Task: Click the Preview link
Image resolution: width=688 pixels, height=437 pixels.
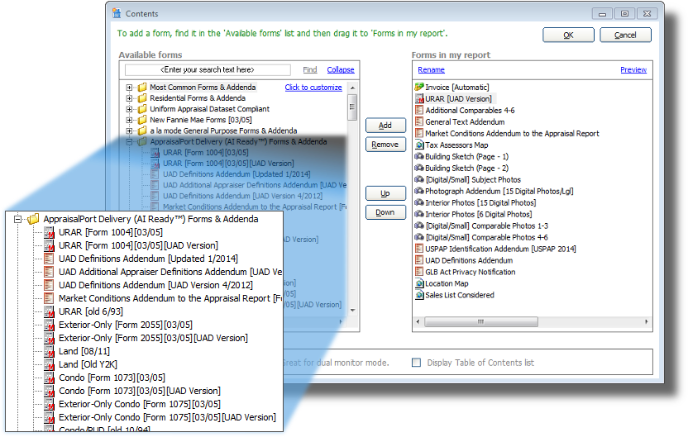Action: pyautogui.click(x=633, y=69)
